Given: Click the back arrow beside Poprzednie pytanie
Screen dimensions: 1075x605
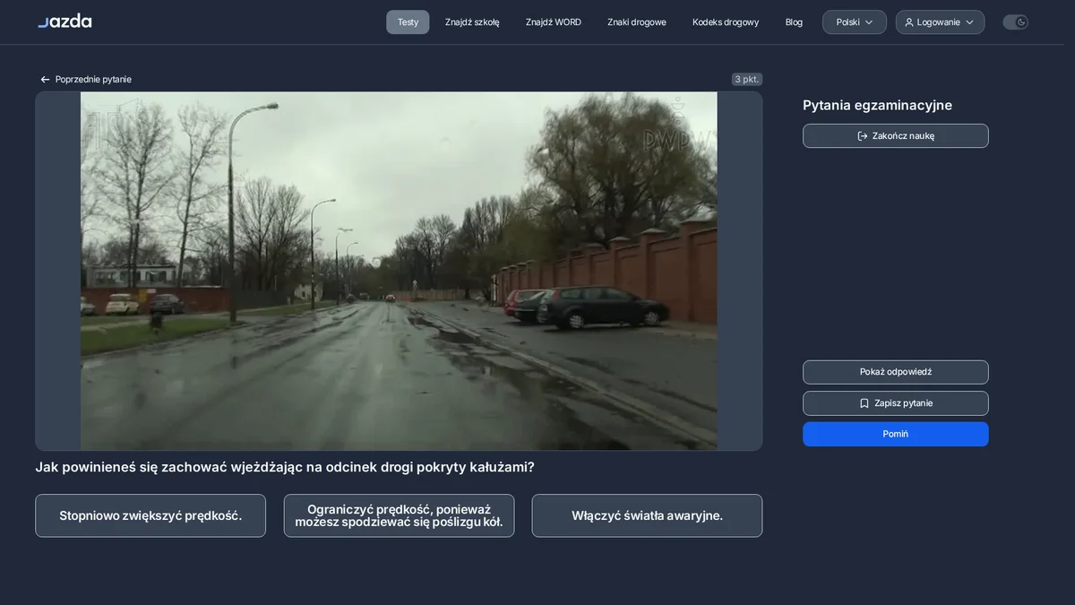Looking at the screenshot, I should point(45,80).
